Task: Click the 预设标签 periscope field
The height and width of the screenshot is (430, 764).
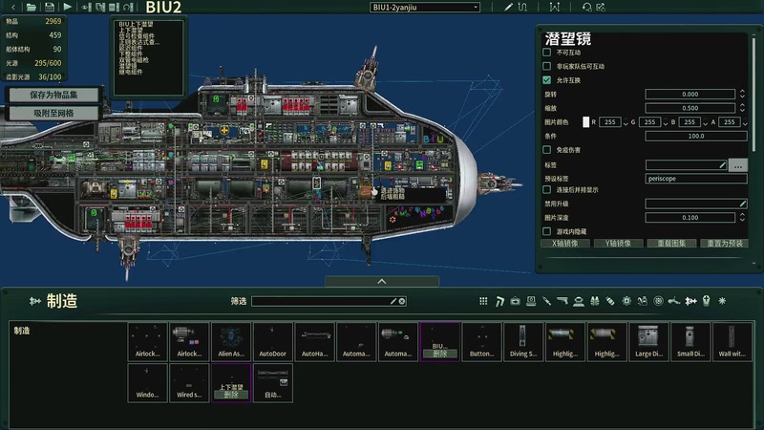Action: (x=696, y=179)
